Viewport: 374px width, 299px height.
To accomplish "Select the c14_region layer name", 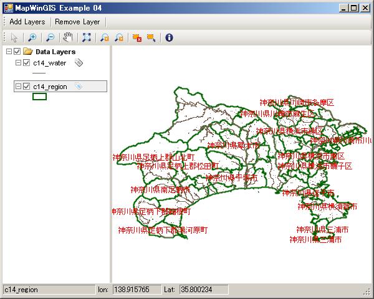I will click(x=50, y=87).
